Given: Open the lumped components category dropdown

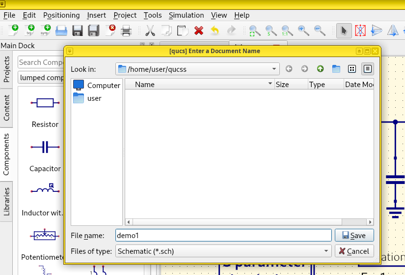Looking at the screenshot, I should (x=42, y=77).
